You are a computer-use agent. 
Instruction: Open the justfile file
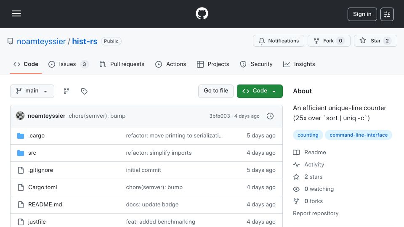tap(37, 222)
